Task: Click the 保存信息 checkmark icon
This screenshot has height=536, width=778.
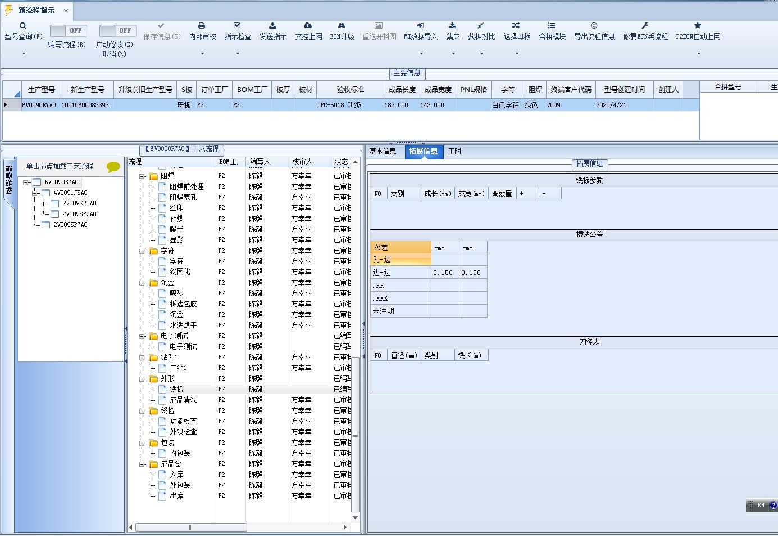Action: pos(161,25)
